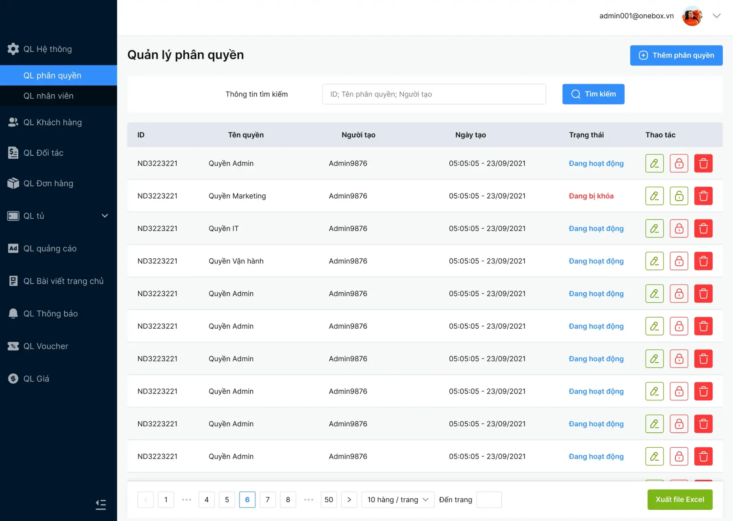Delete the Quyền Vận hành row
The image size is (733, 521).
(x=703, y=261)
